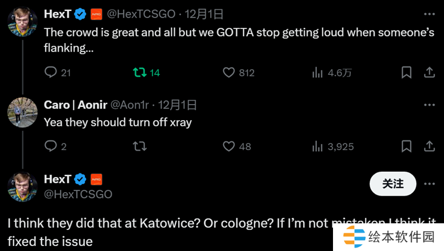Retweet the 'turn off xray' tweet
The width and height of the screenshot is (444, 251).
click(140, 146)
